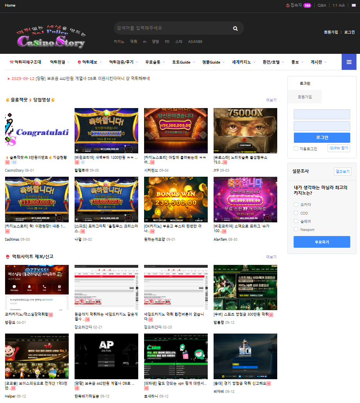Click the search keyword input field

pos(172,28)
